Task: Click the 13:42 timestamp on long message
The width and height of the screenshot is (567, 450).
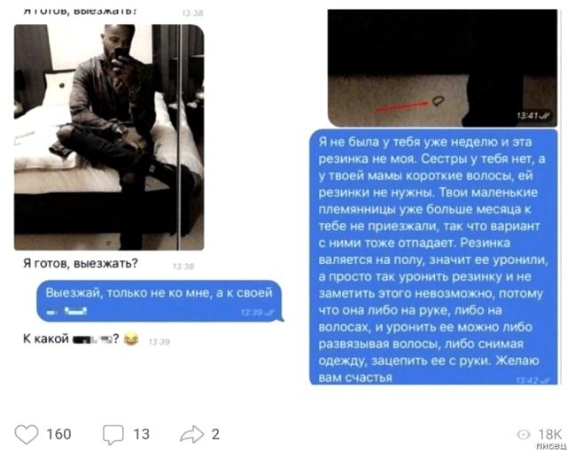Action: tap(532, 380)
